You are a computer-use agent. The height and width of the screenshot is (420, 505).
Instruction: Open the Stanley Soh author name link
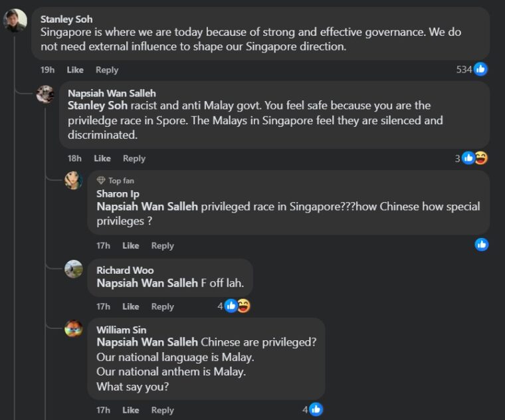pos(68,19)
